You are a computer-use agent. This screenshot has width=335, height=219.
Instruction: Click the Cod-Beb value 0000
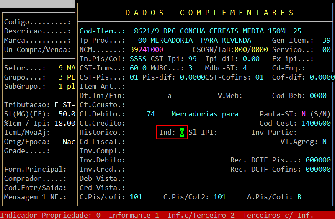pyautogui.click(x=318, y=96)
